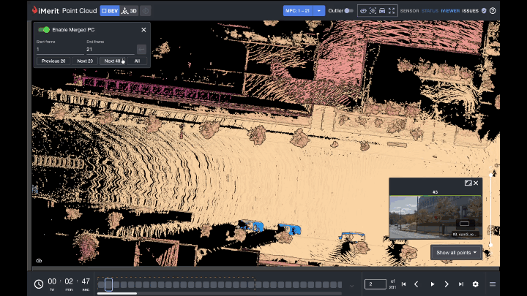Click the camera preview thumbnail image

click(436, 217)
